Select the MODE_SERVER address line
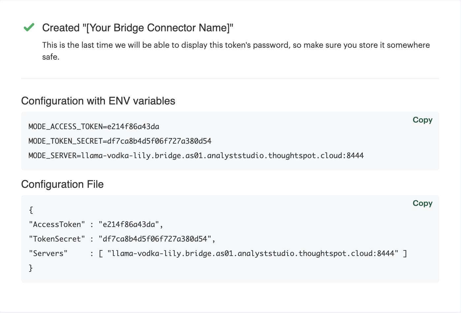 pos(196,155)
